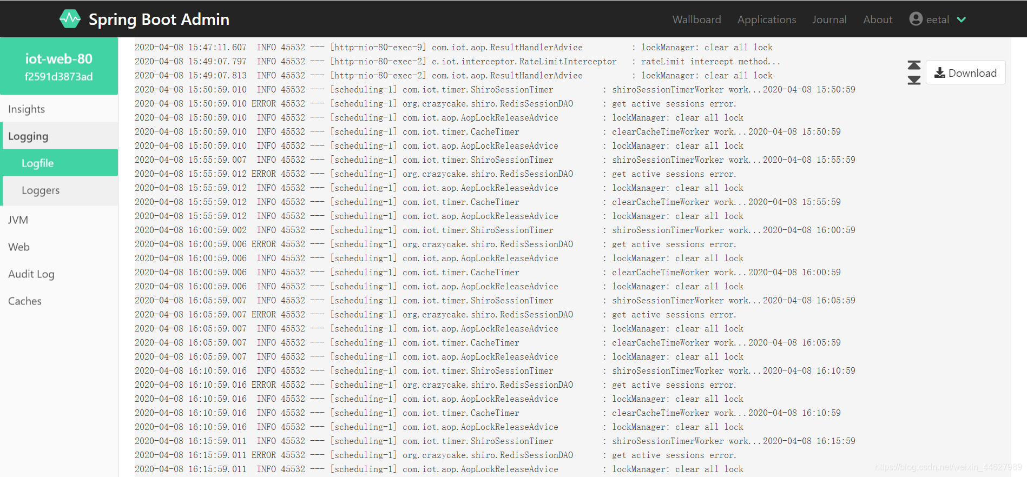The height and width of the screenshot is (477, 1027).
Task: Go to the Journal page
Action: (x=829, y=19)
